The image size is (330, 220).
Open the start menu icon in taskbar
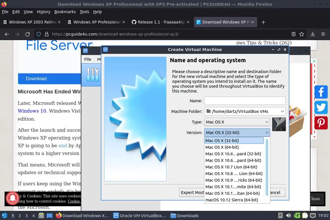[x=4, y=216]
